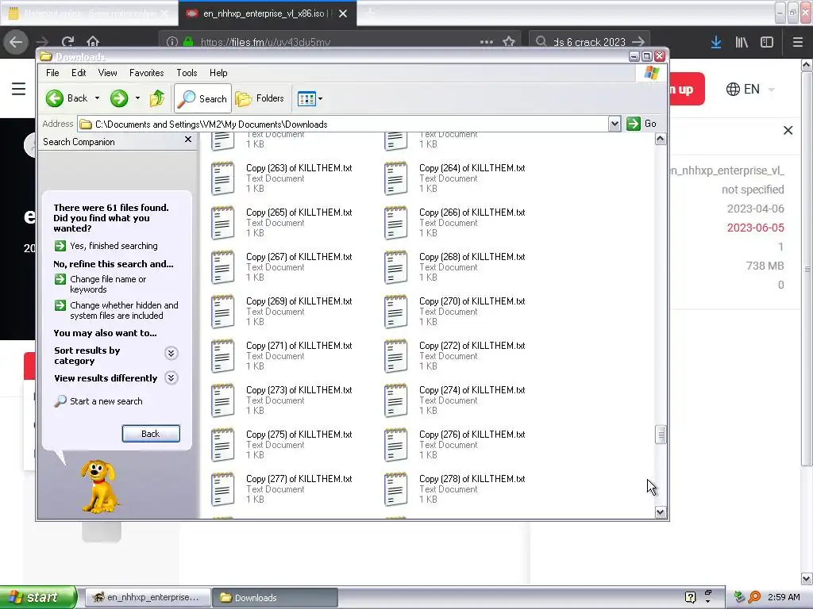
Task: Click Firefox back arrow button
Action: tap(16, 42)
